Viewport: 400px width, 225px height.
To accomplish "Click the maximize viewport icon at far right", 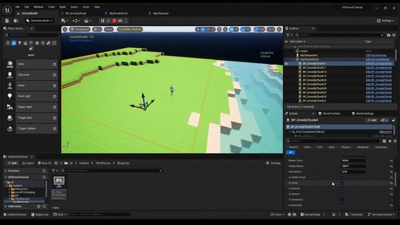I will point(279,29).
